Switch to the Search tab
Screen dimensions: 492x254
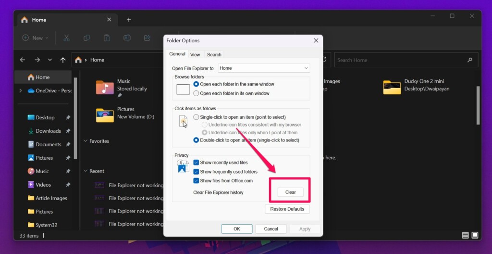point(214,55)
